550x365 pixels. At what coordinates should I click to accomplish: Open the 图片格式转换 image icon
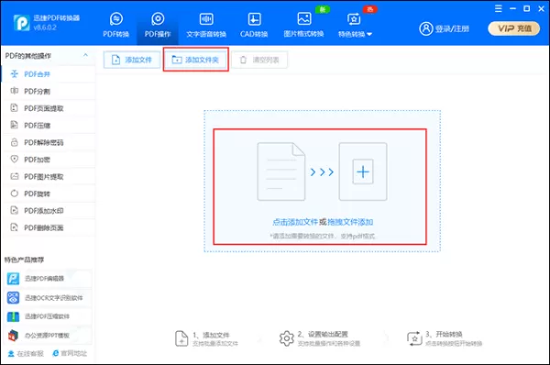[x=303, y=18]
